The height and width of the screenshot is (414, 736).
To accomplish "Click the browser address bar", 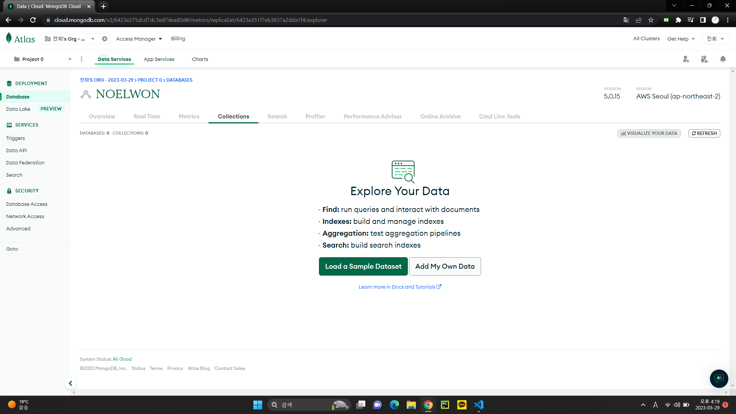I will pos(330,20).
